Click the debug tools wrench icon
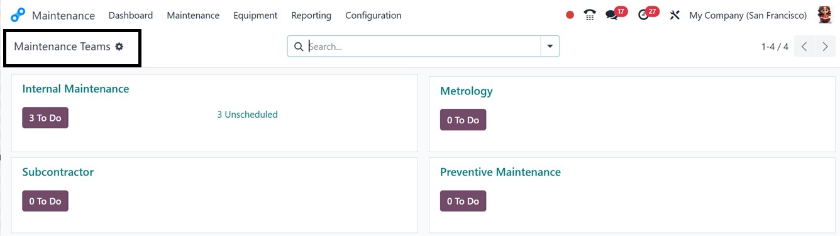840x236 pixels. pyautogui.click(x=675, y=15)
